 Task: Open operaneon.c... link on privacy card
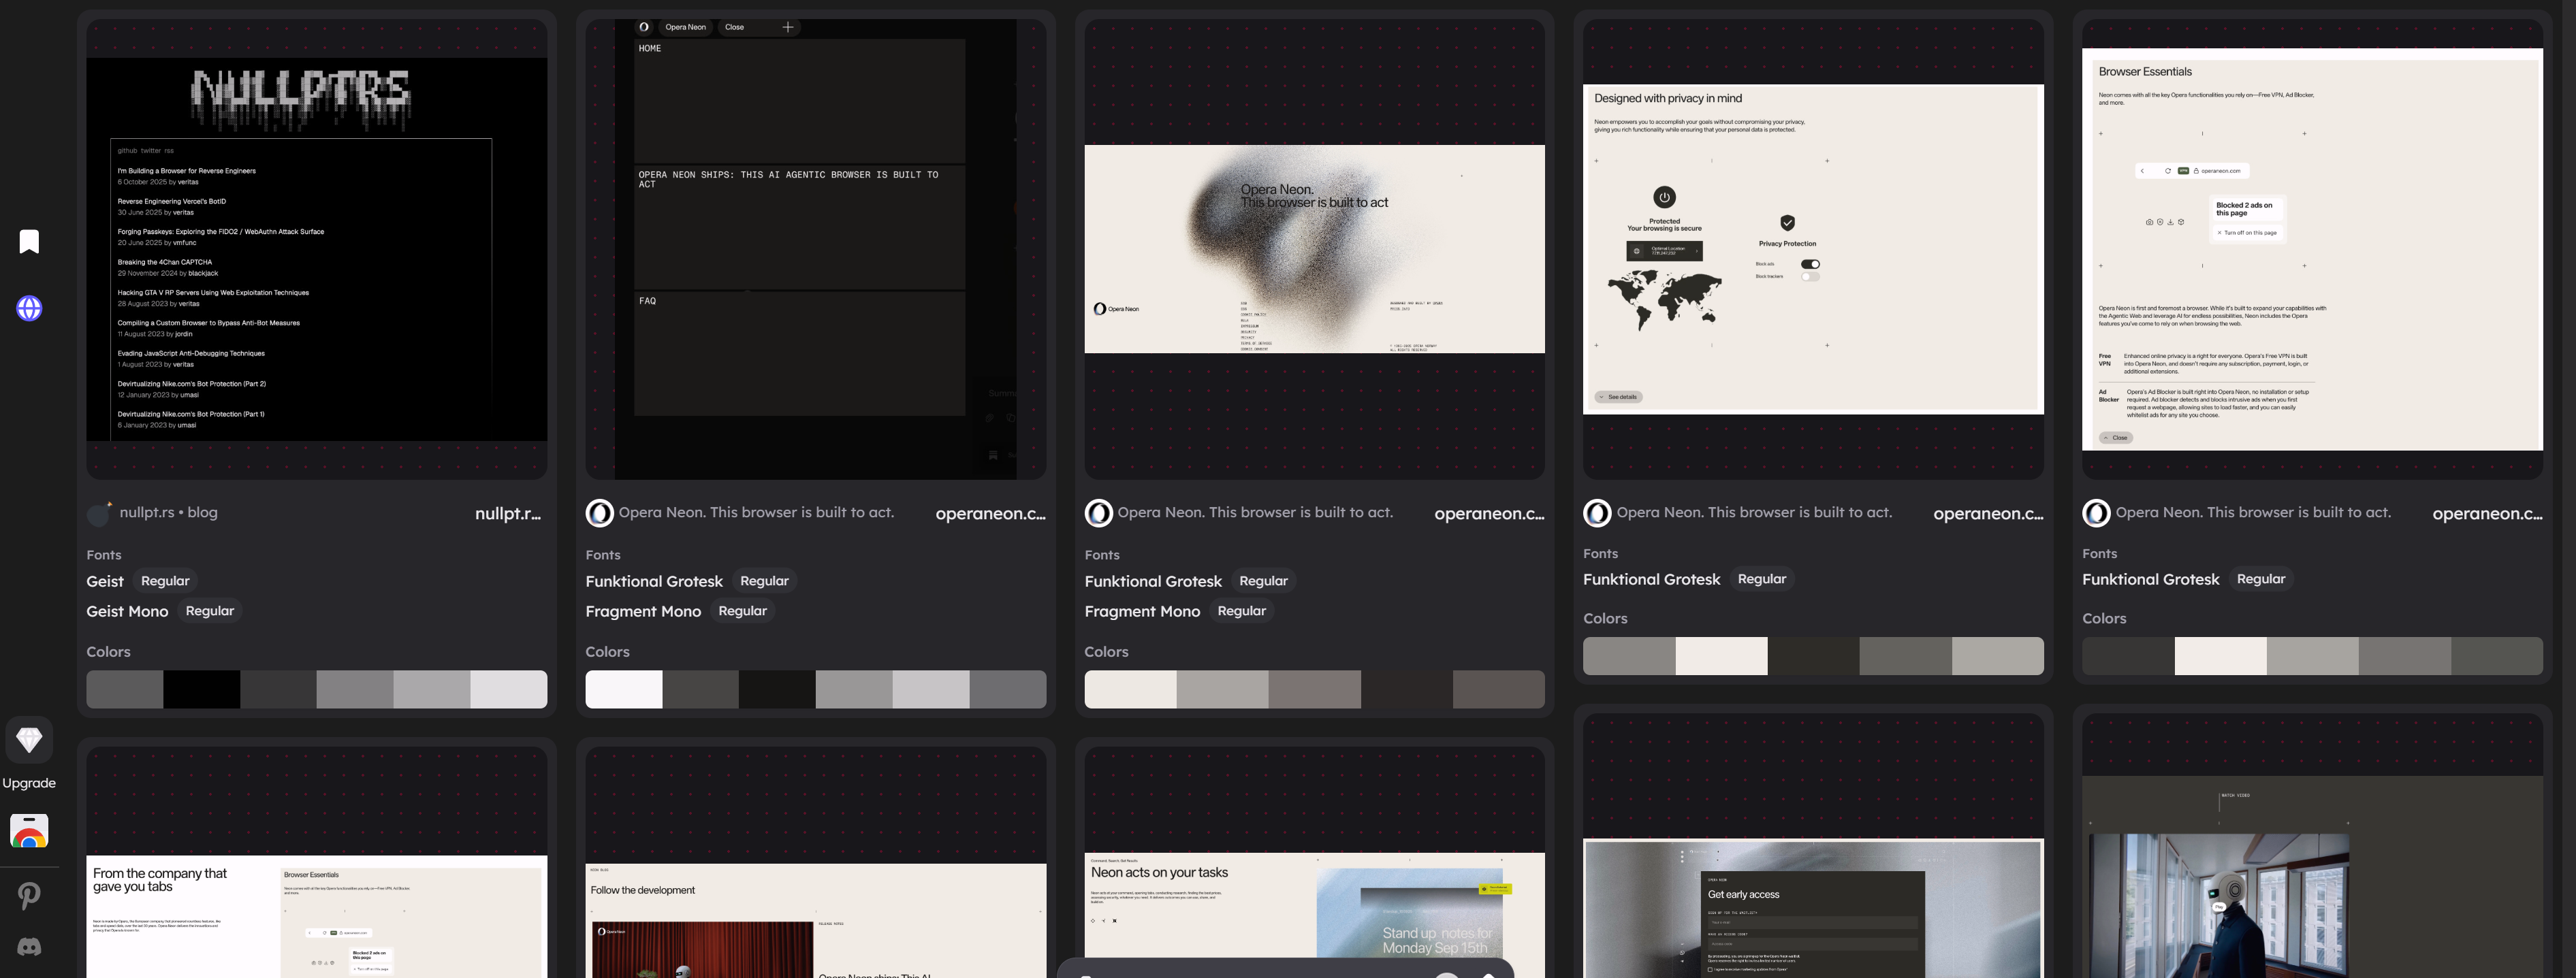tap(1987, 513)
